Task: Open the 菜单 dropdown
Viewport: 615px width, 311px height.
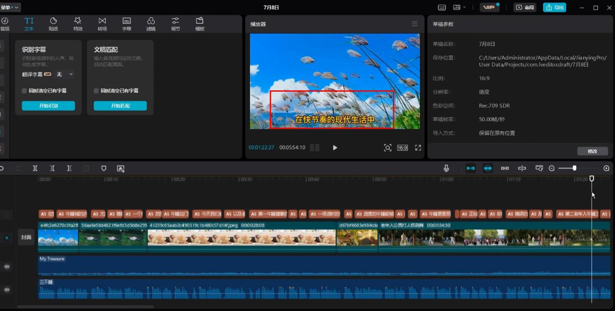Action: (10, 7)
